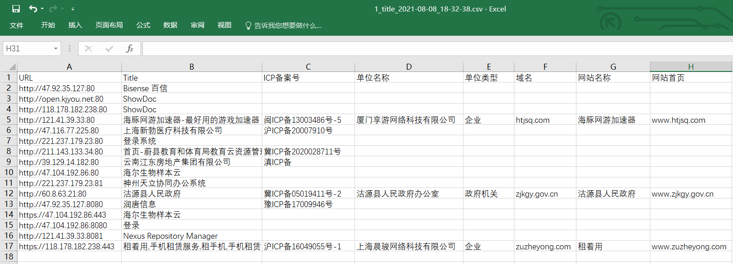
Task: Click cell 政府机关
Action: pyautogui.click(x=489, y=193)
